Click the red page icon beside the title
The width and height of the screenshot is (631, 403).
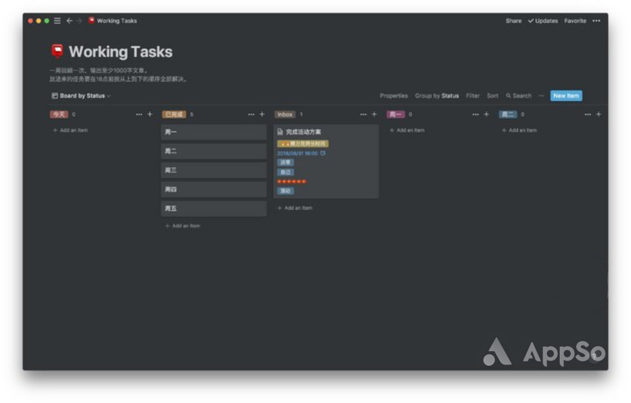click(x=57, y=51)
